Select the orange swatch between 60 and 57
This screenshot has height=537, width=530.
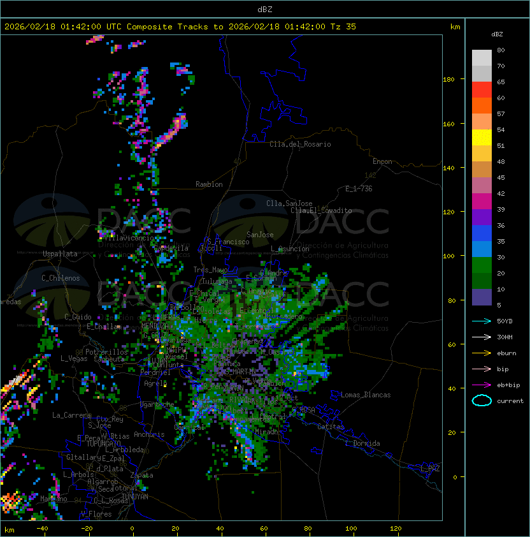point(482,105)
